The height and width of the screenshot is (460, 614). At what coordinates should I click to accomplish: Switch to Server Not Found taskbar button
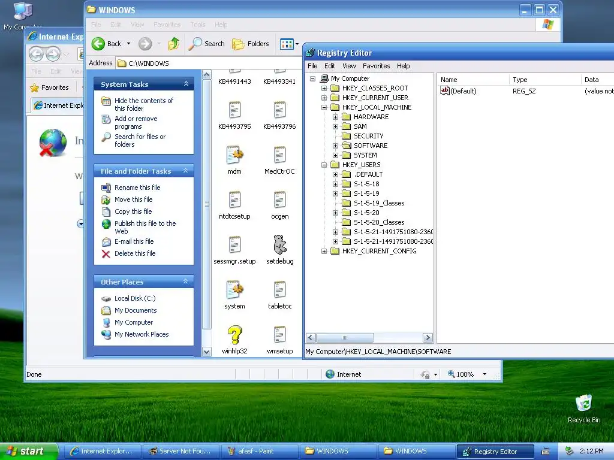pos(181,452)
